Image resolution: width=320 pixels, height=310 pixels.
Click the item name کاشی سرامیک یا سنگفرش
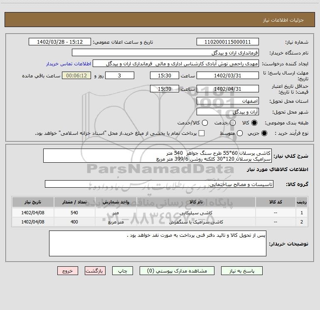196,222
